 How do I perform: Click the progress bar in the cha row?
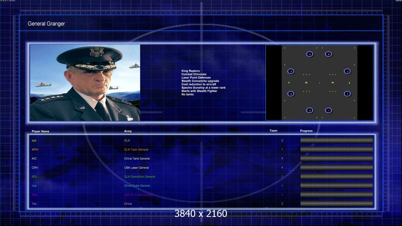click(337, 186)
